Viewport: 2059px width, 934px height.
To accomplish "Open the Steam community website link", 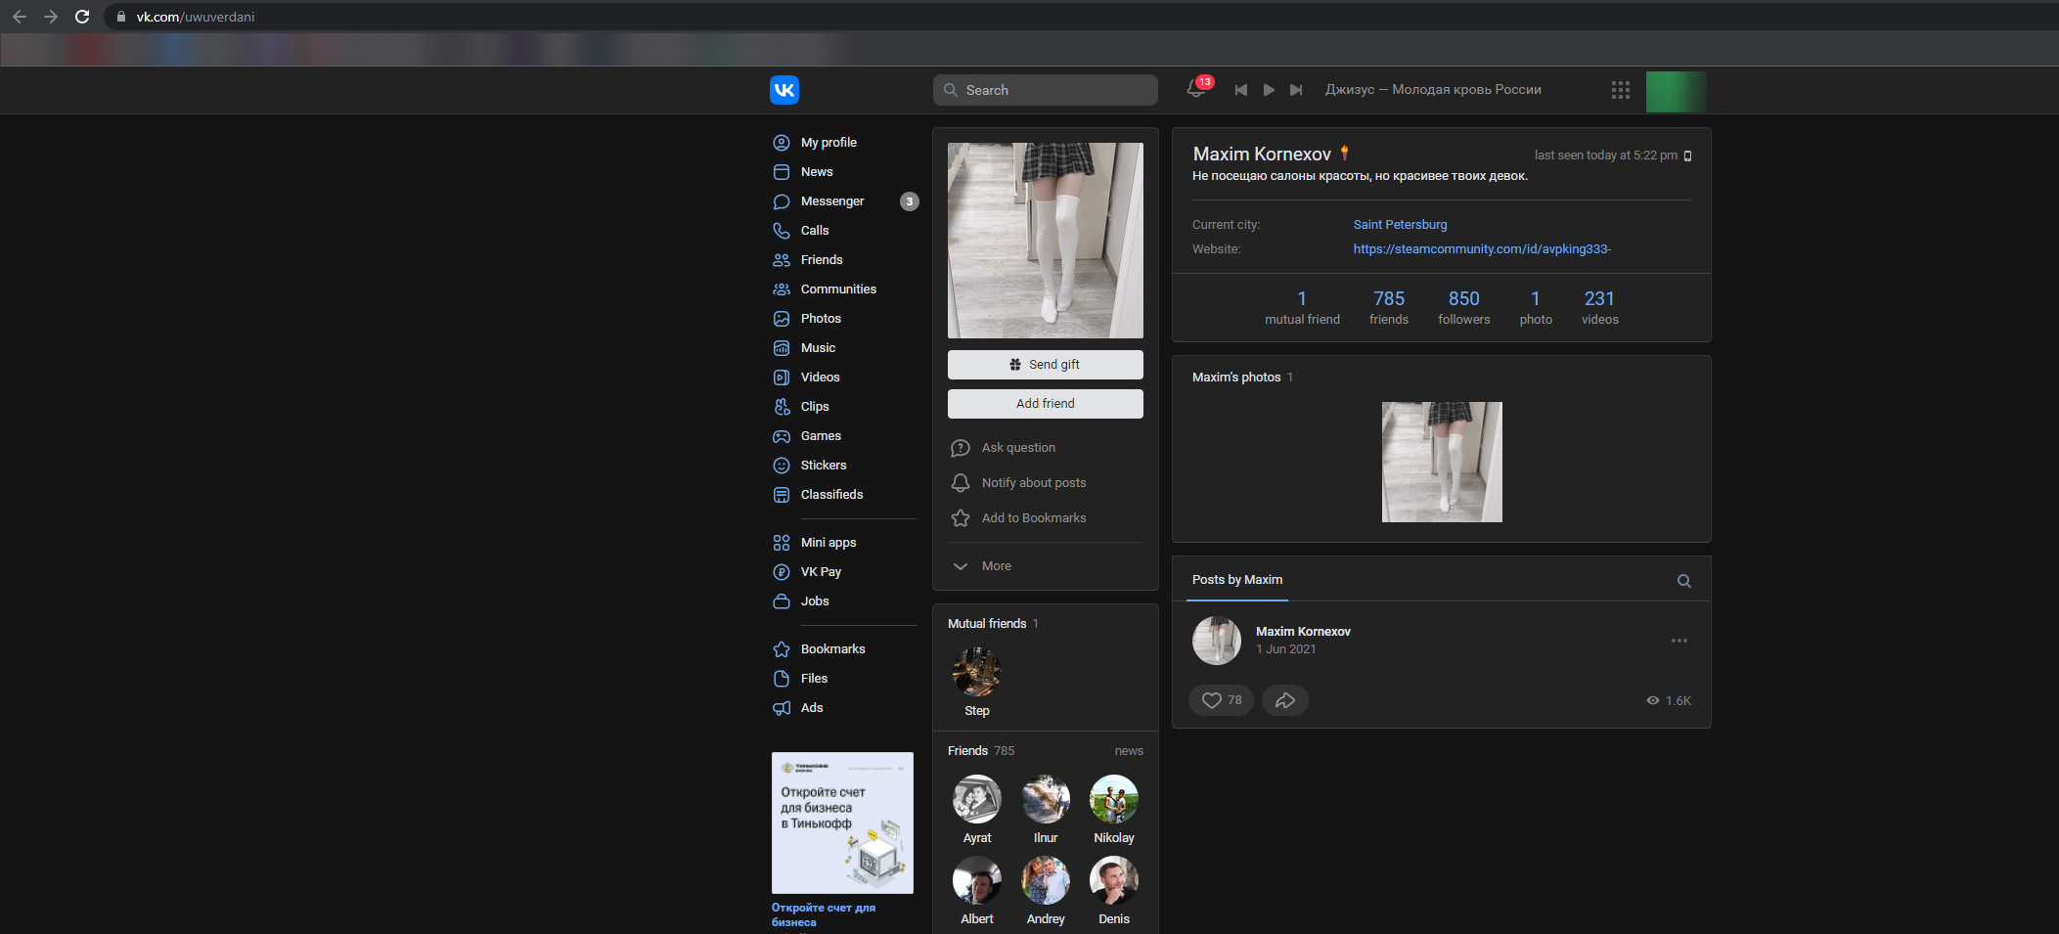I will (1481, 249).
